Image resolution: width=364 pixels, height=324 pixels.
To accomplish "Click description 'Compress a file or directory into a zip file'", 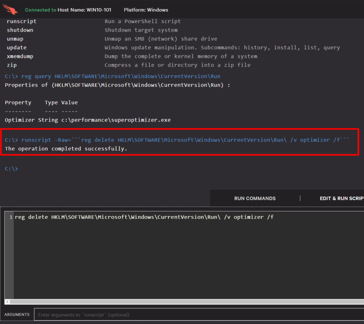I will pos(178,65).
